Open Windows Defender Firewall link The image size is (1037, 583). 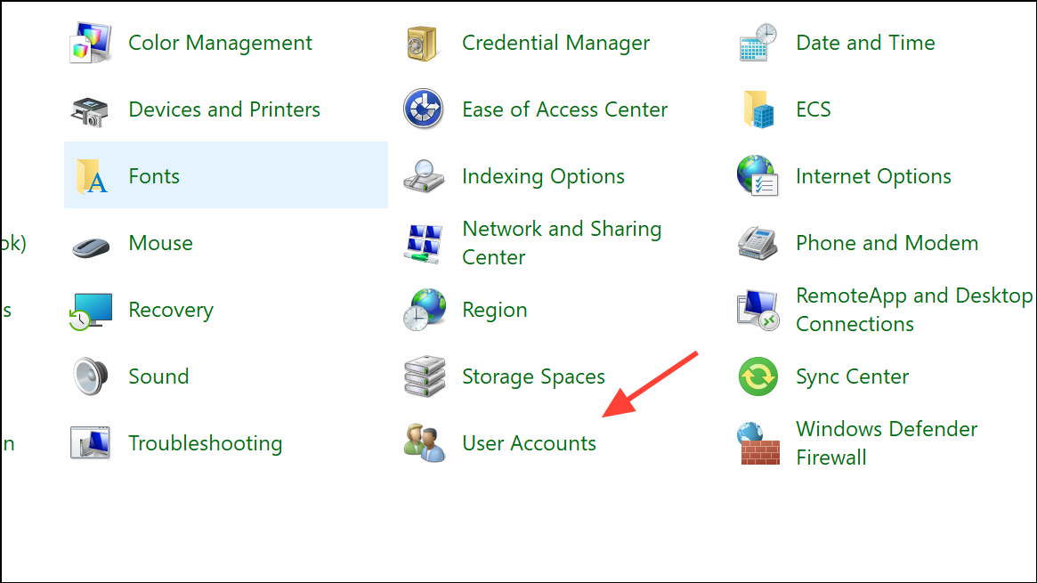click(887, 443)
